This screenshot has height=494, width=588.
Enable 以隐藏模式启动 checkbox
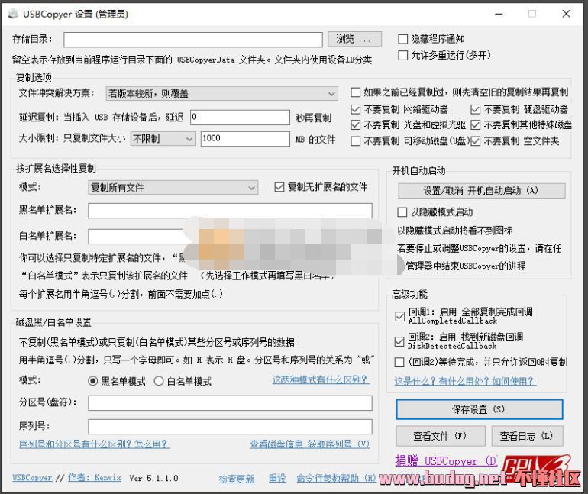pos(403,211)
